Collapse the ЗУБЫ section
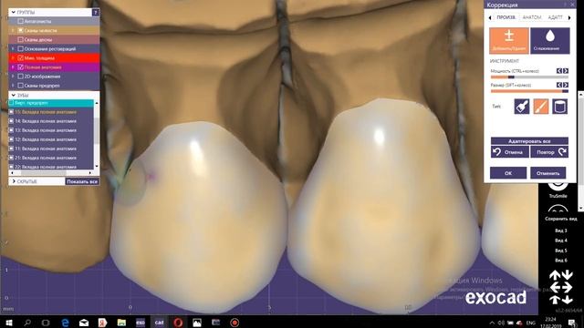 pos(14,95)
